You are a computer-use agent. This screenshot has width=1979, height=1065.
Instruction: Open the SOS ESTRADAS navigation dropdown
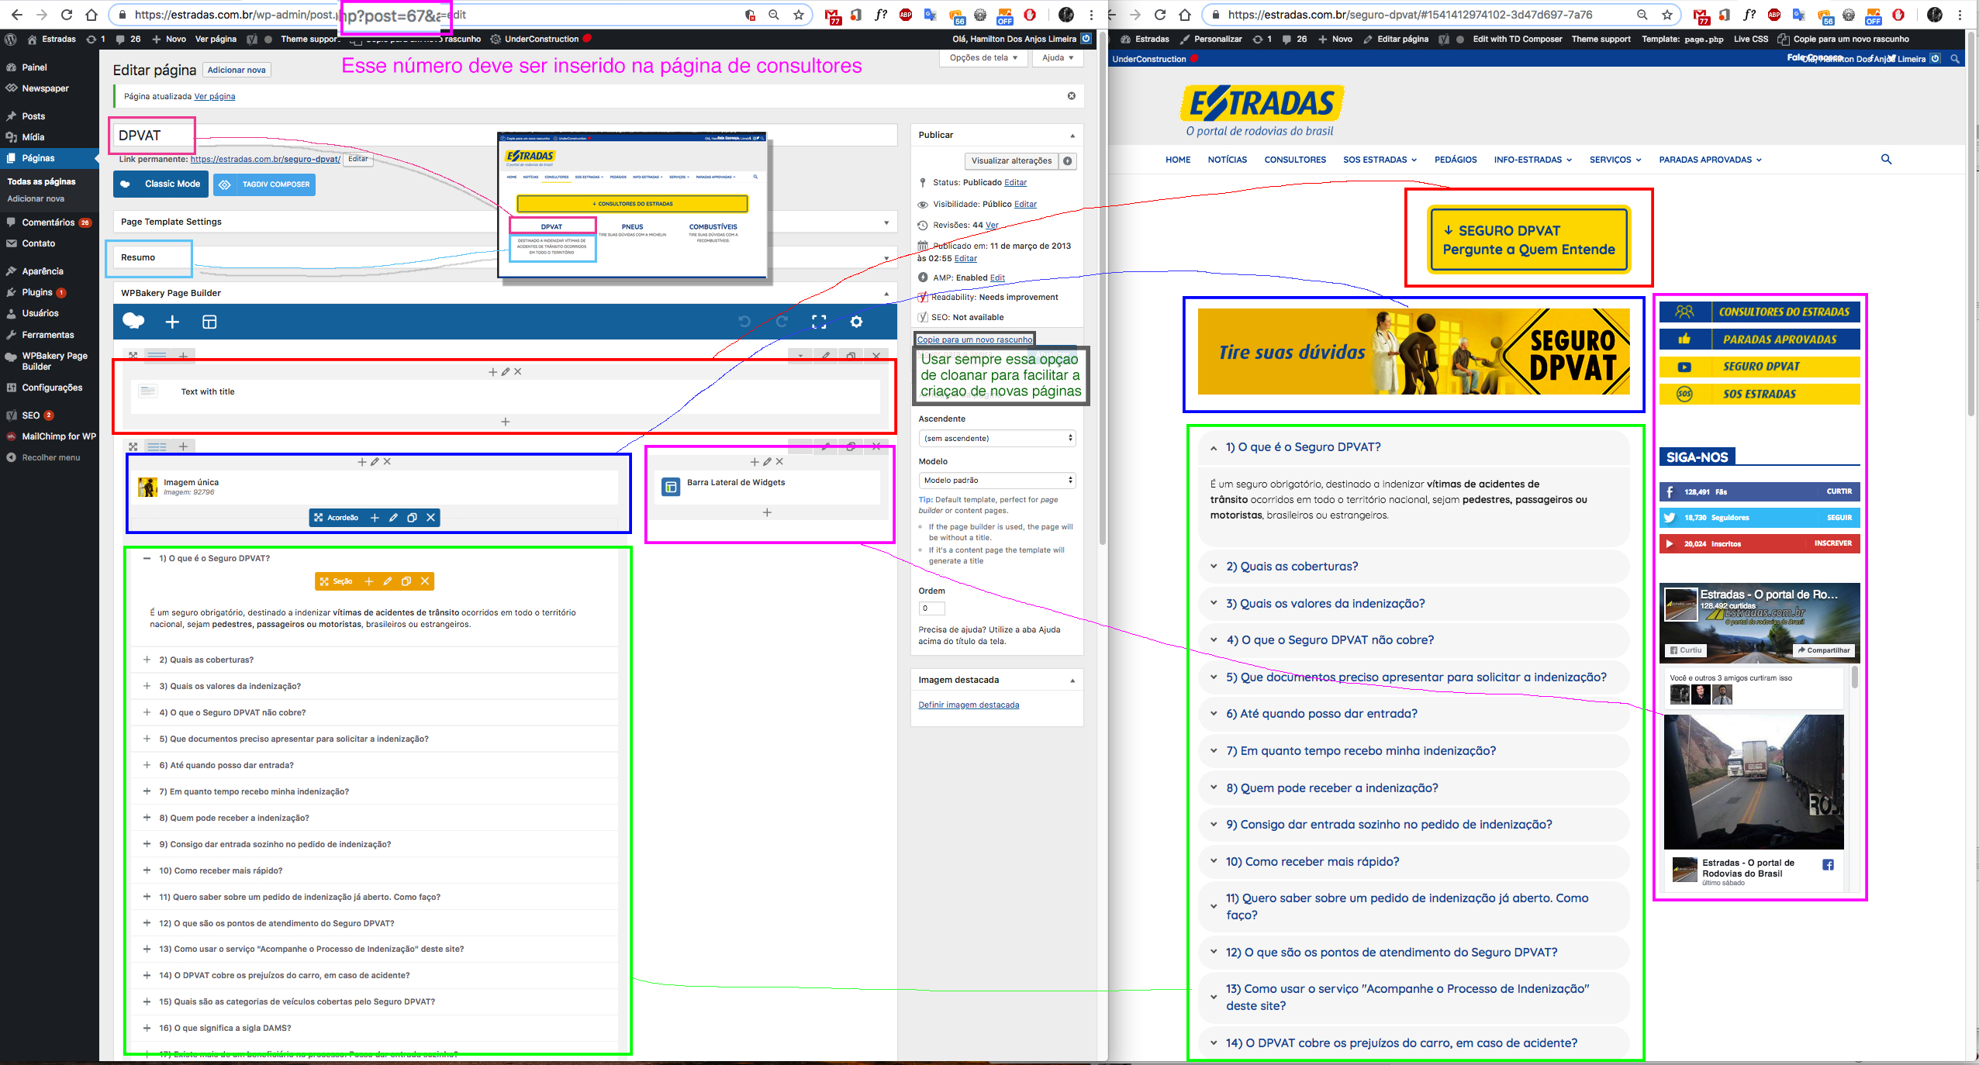point(1380,160)
